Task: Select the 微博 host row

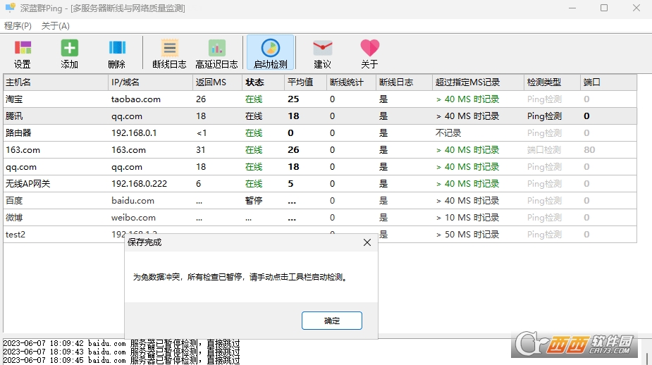Action: coord(320,218)
